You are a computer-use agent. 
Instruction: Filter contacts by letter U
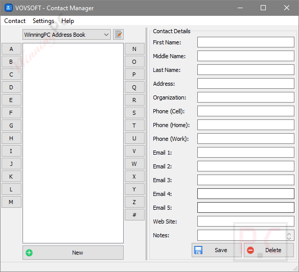[x=134, y=138]
